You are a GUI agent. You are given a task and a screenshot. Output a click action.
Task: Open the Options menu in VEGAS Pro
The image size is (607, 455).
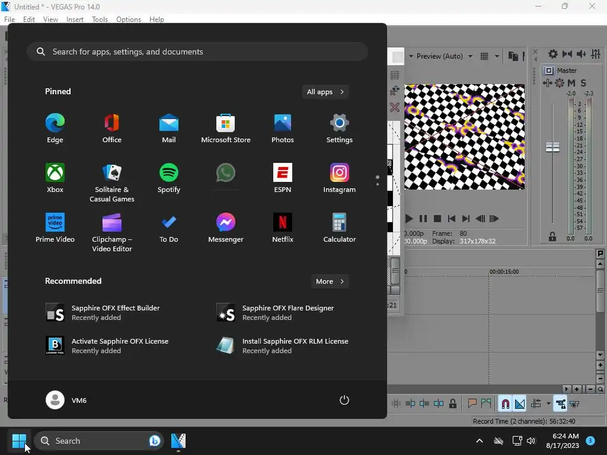129,20
